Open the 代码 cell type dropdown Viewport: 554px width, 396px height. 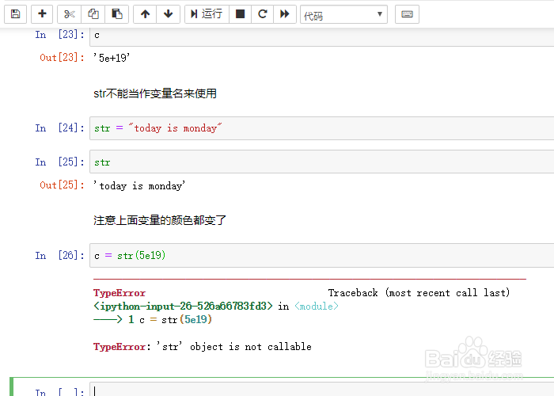coord(343,14)
